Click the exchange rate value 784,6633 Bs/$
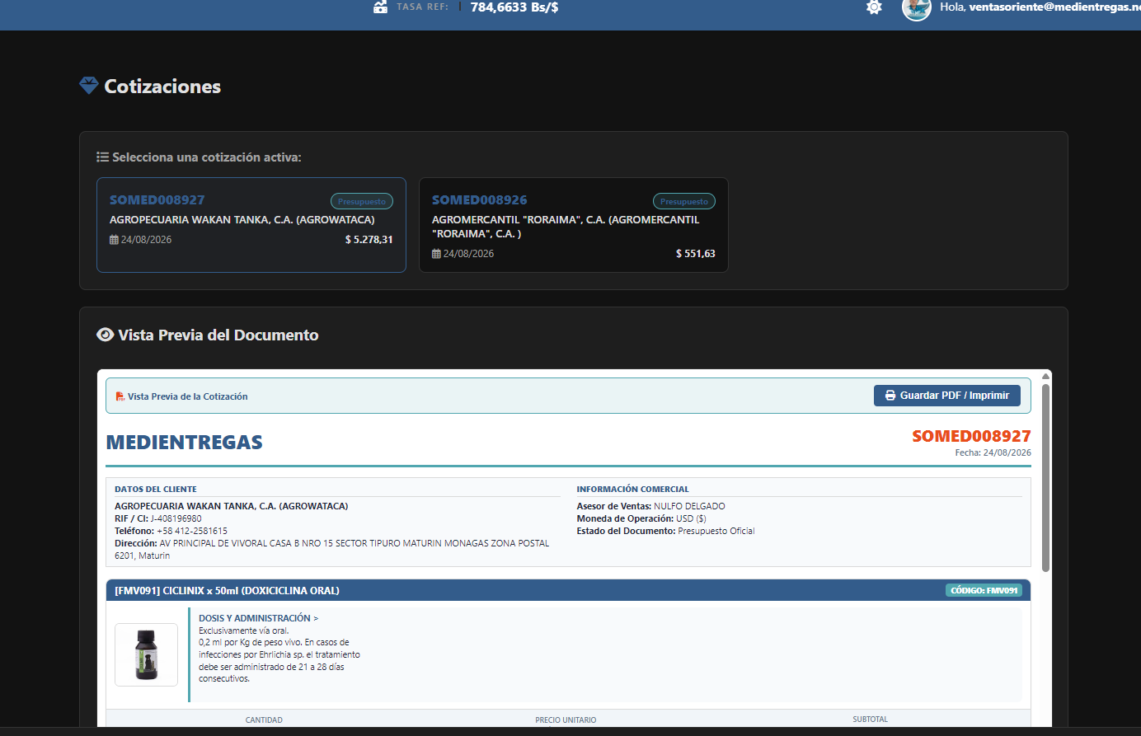The height and width of the screenshot is (736, 1141). [514, 7]
